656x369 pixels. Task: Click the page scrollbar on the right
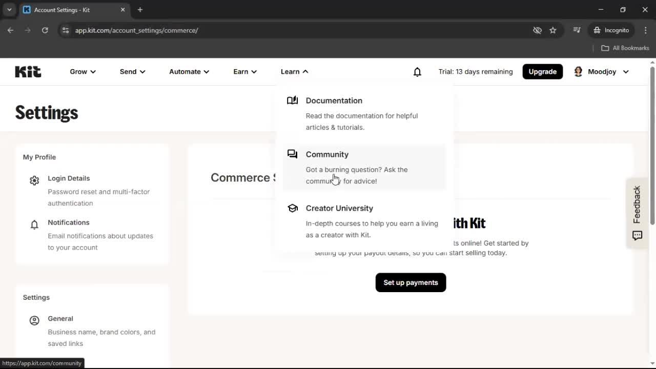click(651, 205)
